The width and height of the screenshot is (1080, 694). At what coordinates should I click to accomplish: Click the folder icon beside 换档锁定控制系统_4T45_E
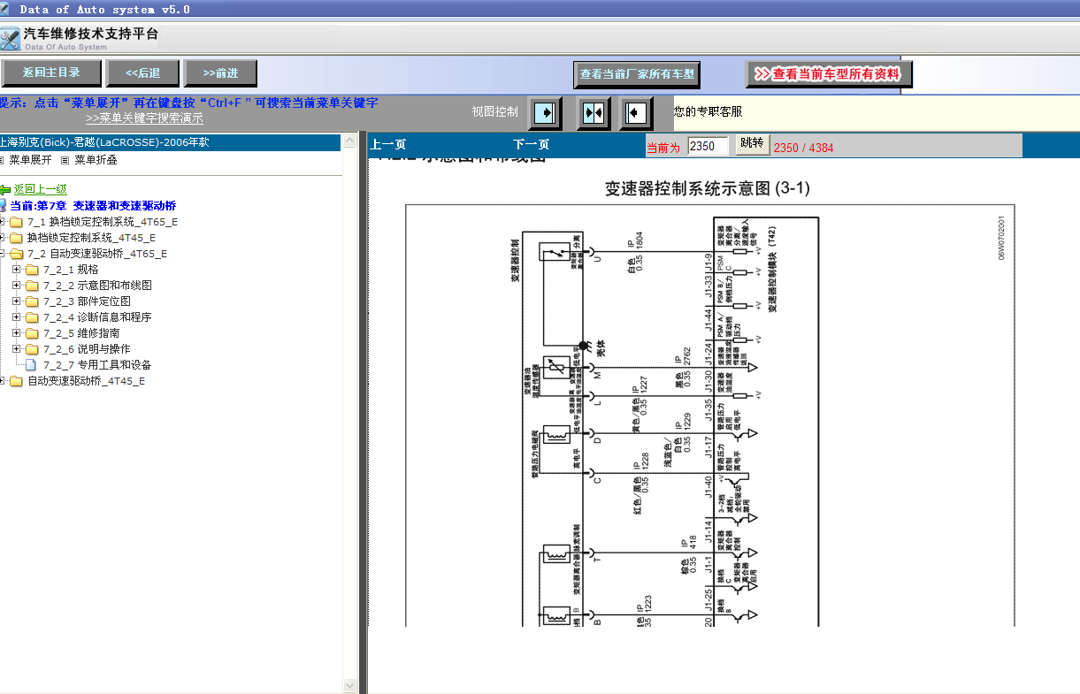point(16,238)
